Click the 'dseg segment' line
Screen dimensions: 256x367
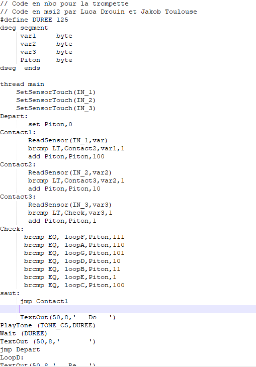coord(24,28)
